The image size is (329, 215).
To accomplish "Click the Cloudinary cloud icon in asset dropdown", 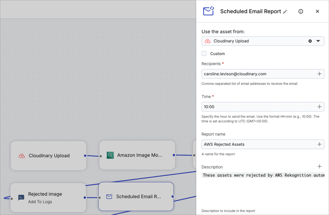I will [208, 41].
